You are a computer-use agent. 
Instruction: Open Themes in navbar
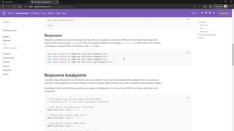pos(51,13)
